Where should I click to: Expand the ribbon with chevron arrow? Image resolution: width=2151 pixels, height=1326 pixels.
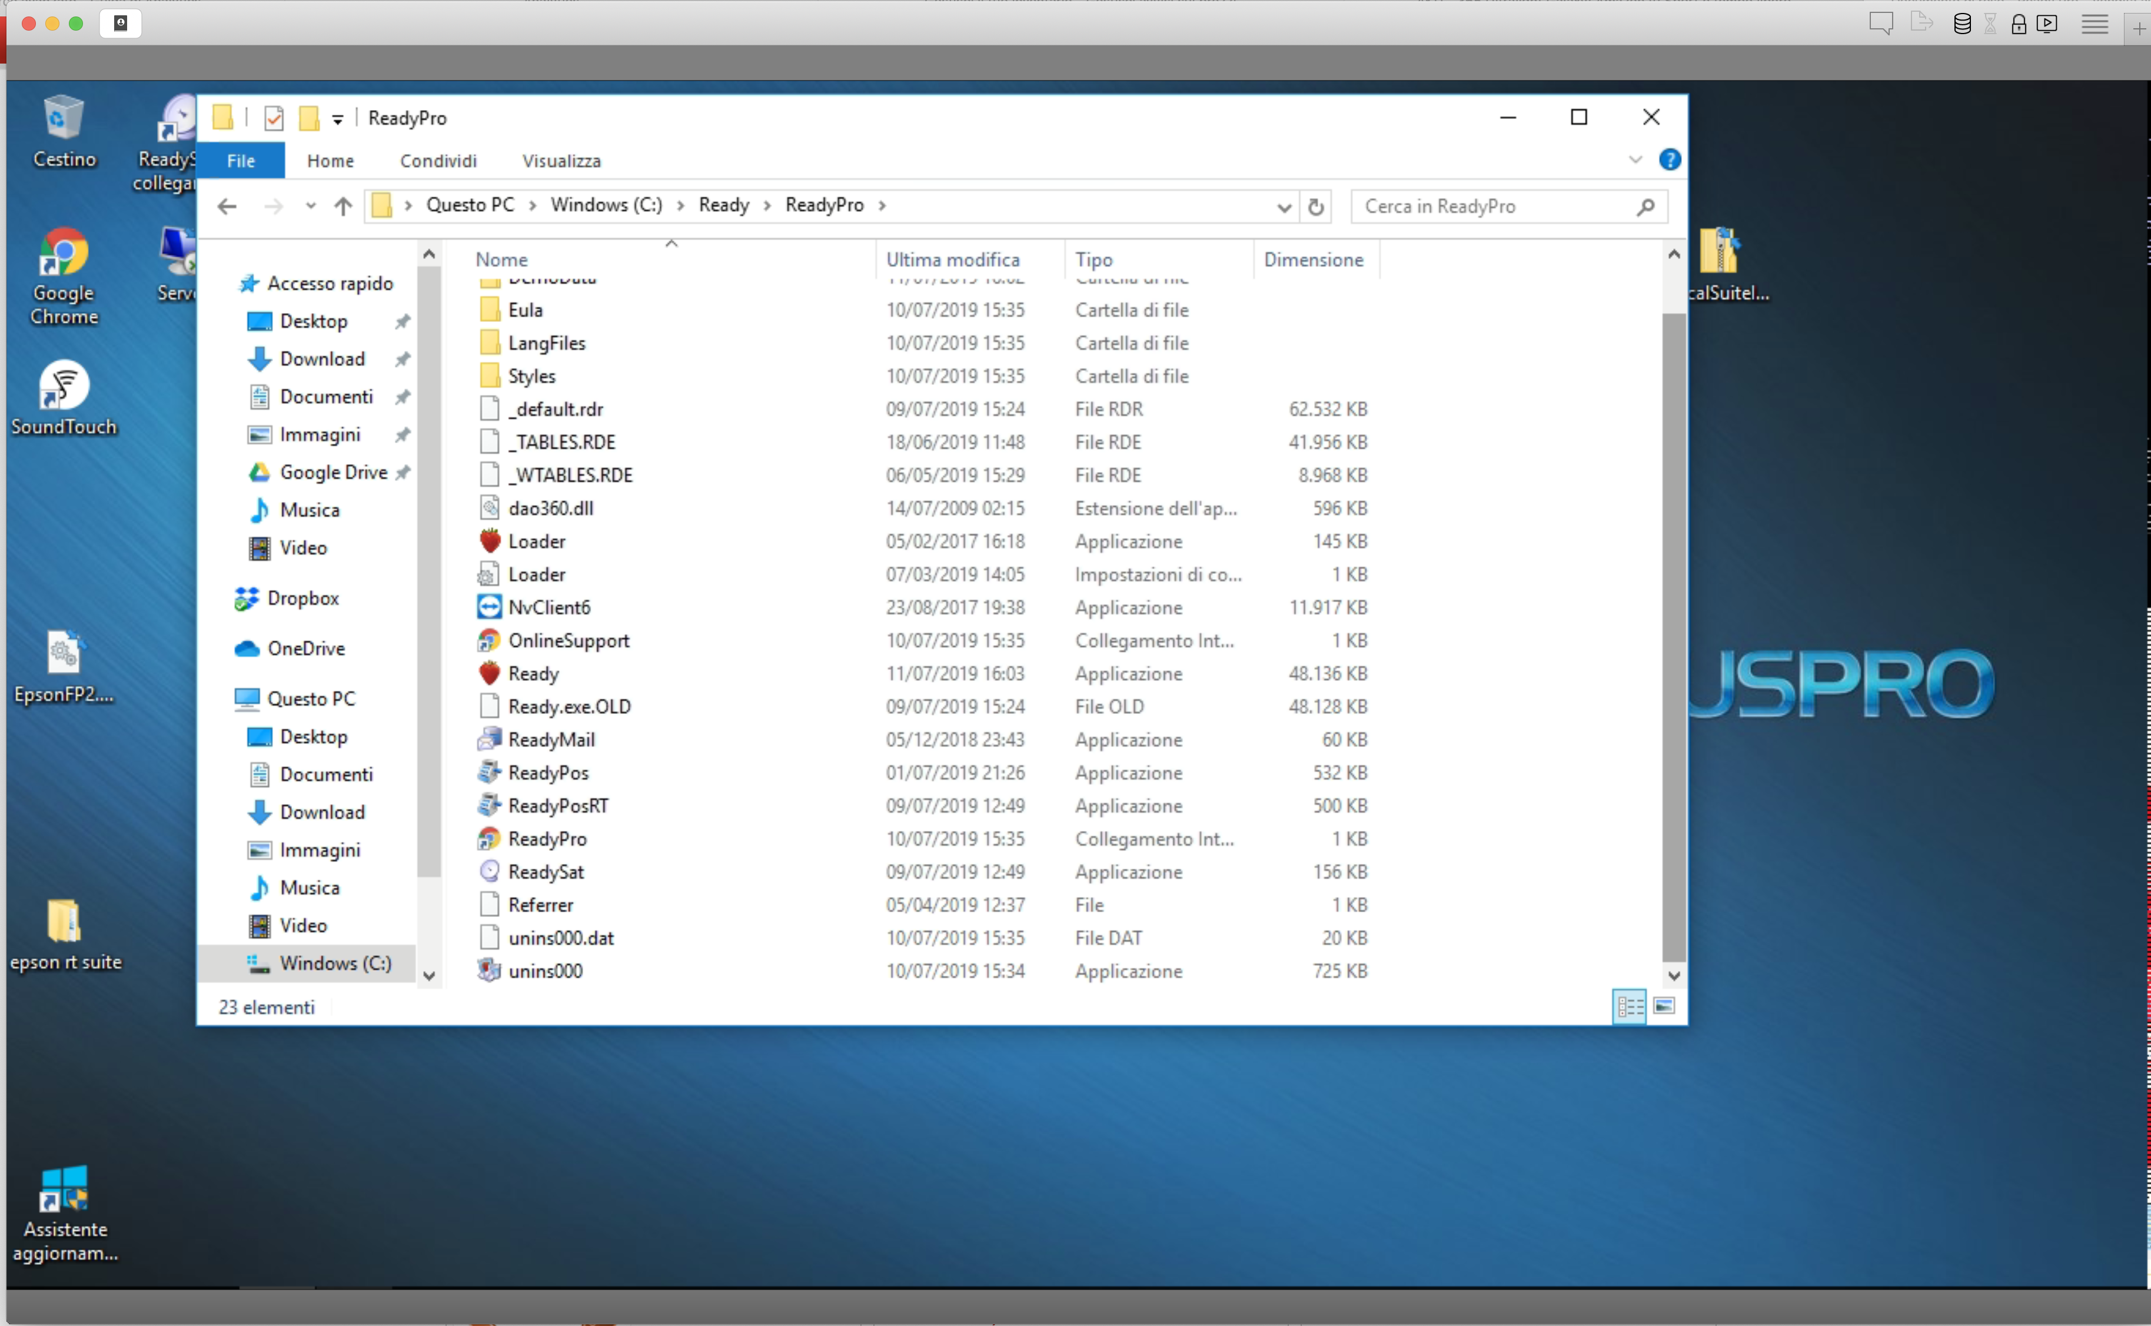click(1635, 159)
